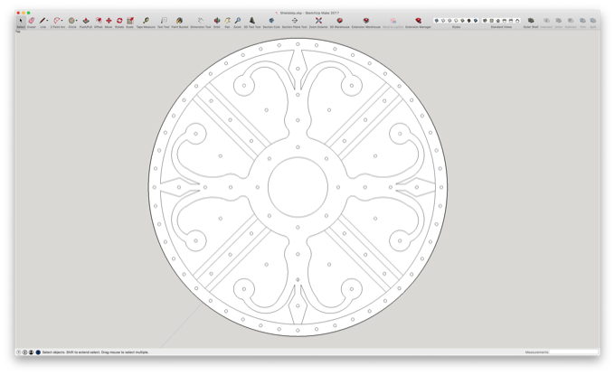The width and height of the screenshot is (615, 375).
Task: Choose the first style in the Styles group
Action: point(437,21)
